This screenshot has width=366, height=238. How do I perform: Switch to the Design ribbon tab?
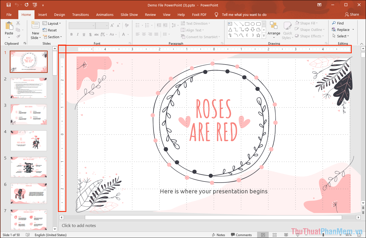59,15
